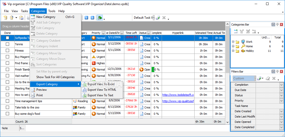Click New Category icon in Categories Bar
This screenshot has height=137, width=285.
236,31
